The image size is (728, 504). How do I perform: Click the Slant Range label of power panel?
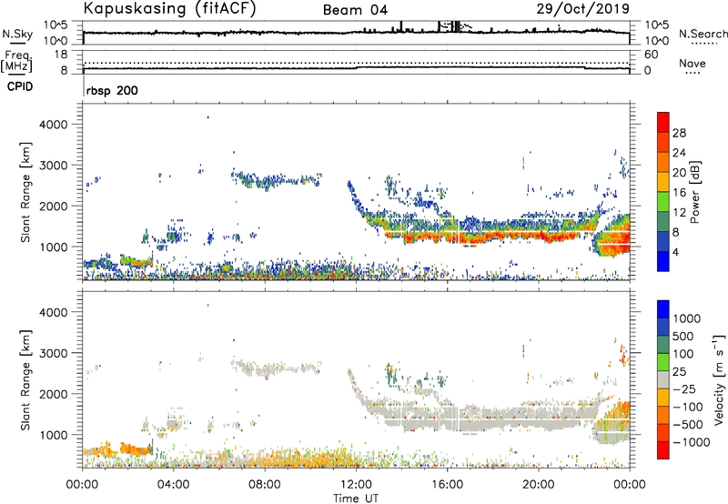[x=25, y=192]
